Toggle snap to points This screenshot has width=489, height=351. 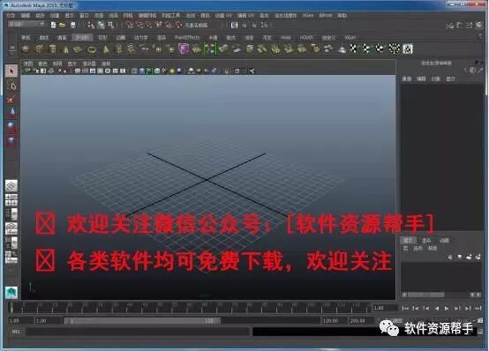click(149, 25)
